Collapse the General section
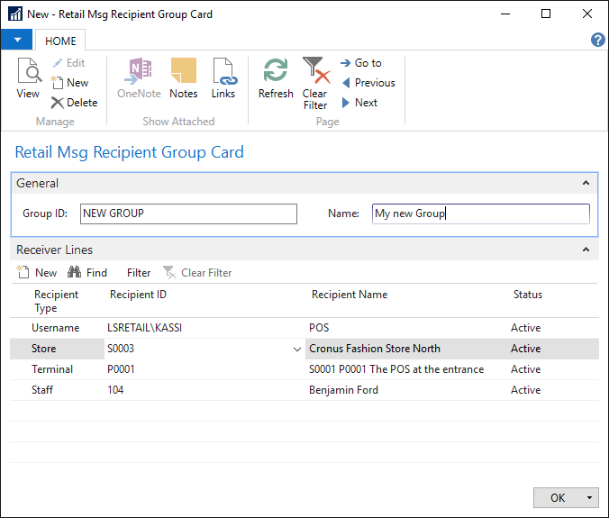The width and height of the screenshot is (609, 518). click(x=586, y=183)
